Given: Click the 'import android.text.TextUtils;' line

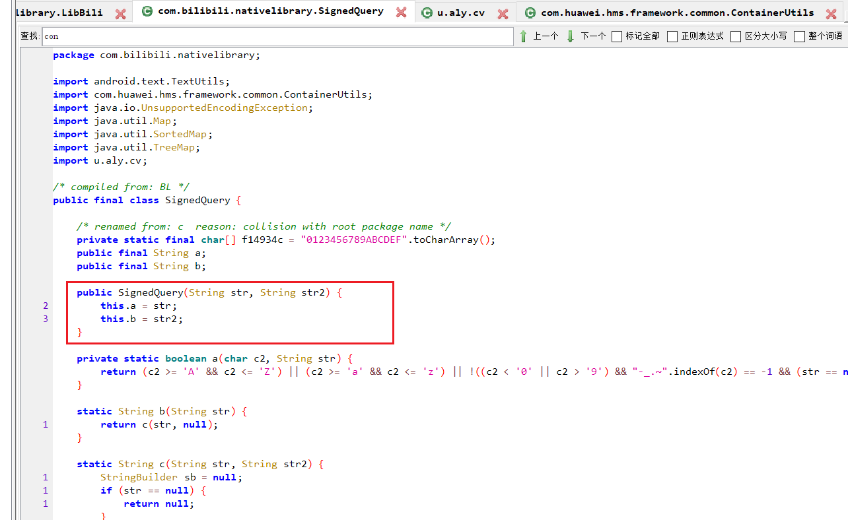Looking at the screenshot, I should [142, 81].
